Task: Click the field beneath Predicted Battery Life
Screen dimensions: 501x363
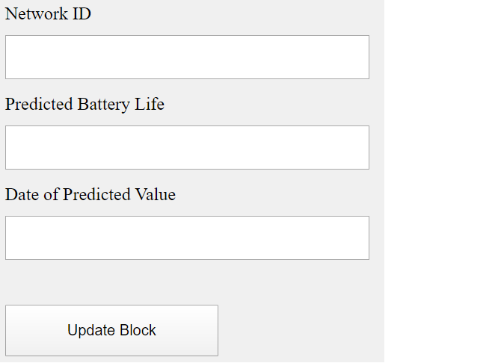Action: pyautogui.click(x=187, y=147)
